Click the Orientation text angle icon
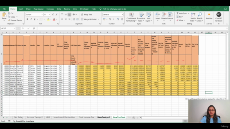Screen dimensions: 230x129 [x=74, y=14]
